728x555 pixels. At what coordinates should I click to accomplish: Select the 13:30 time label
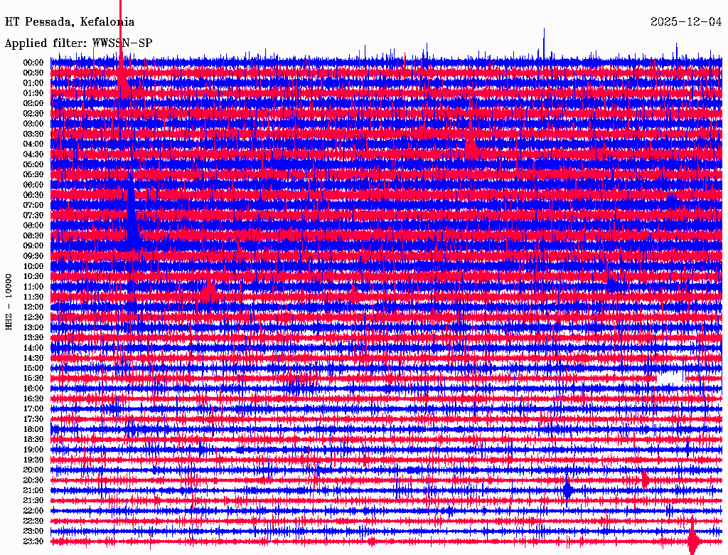pyautogui.click(x=33, y=337)
